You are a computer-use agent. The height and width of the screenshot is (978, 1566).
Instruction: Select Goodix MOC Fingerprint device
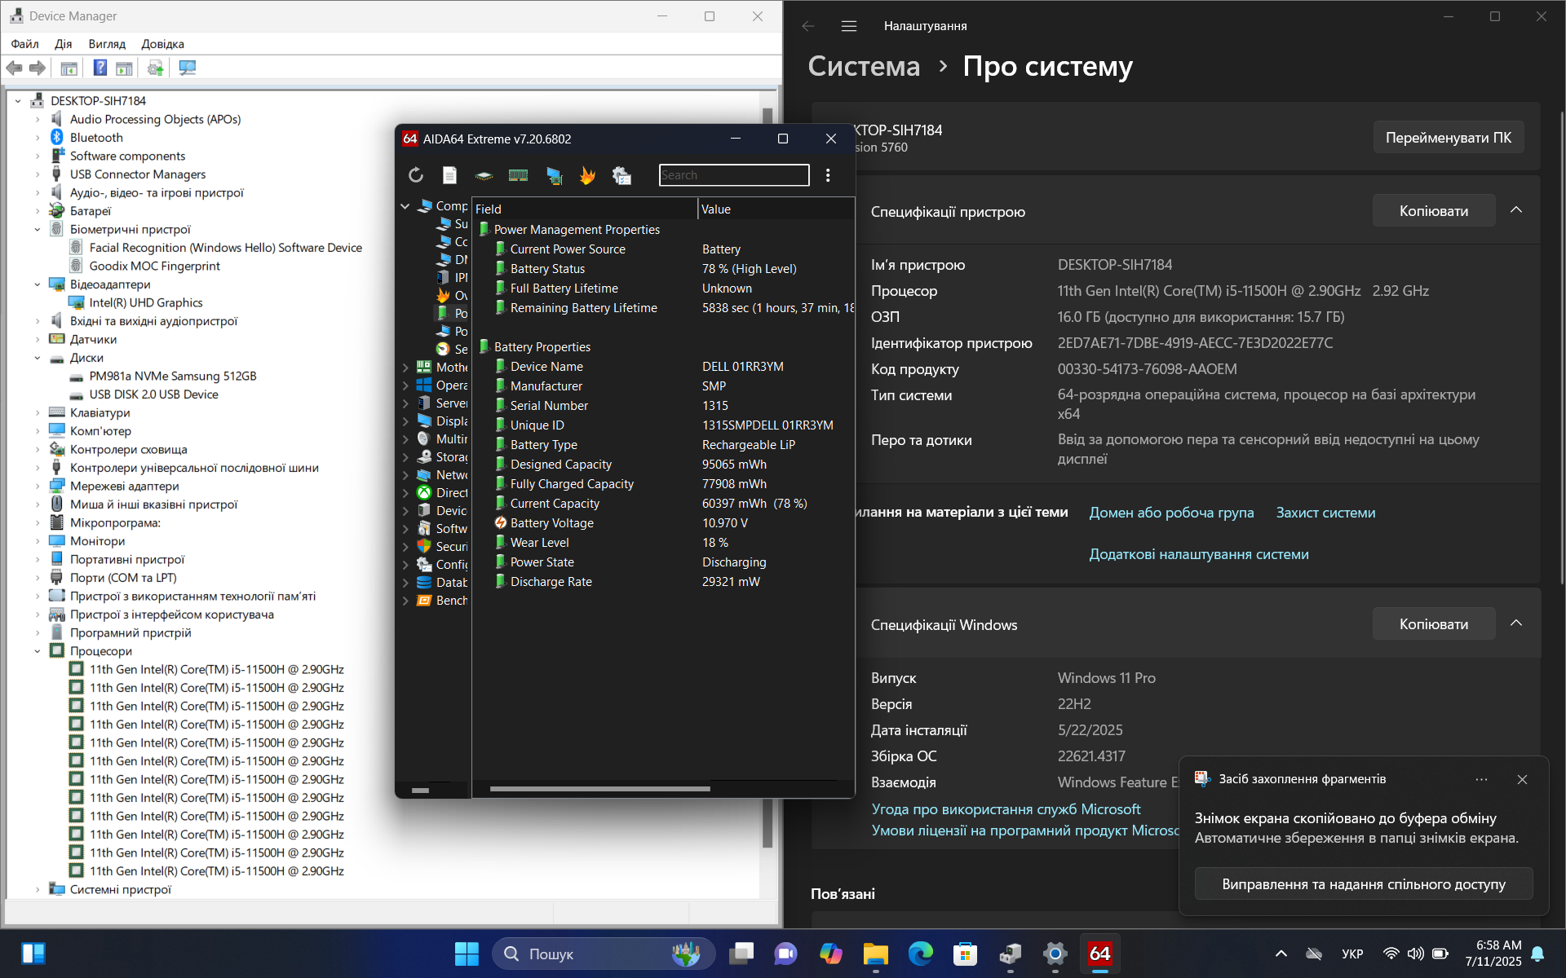(155, 266)
